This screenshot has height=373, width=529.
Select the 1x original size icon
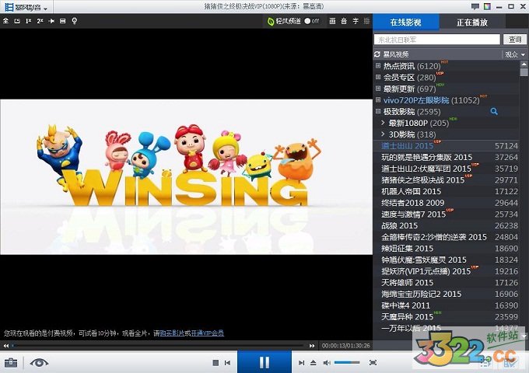pyautogui.click(x=28, y=21)
